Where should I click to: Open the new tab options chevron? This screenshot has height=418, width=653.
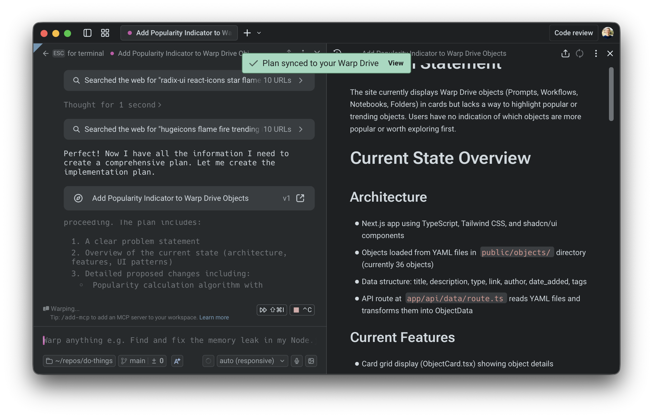pos(259,33)
